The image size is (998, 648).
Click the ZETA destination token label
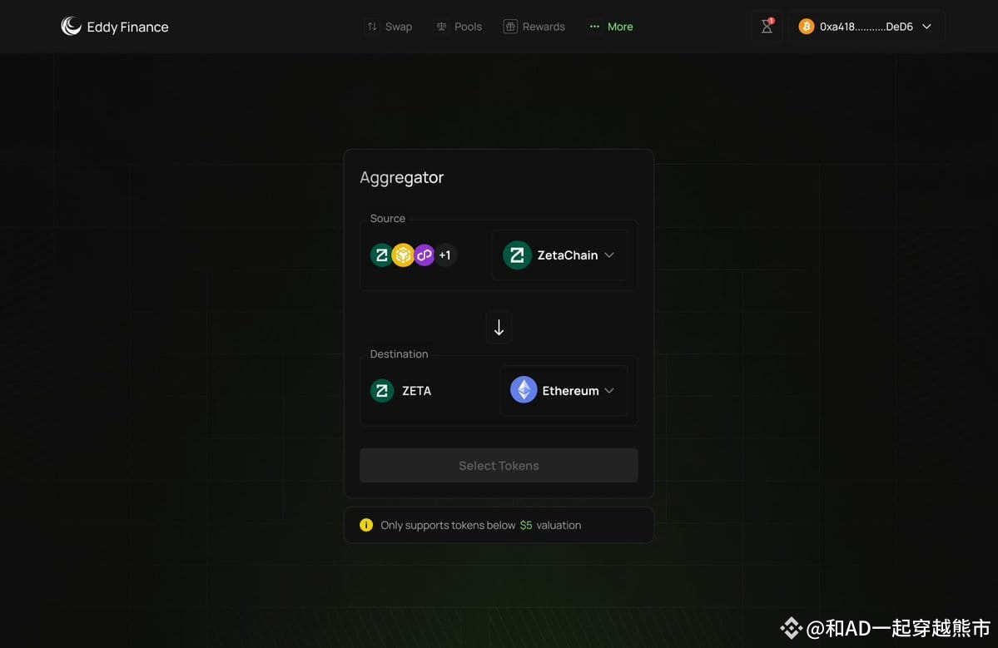pos(416,390)
